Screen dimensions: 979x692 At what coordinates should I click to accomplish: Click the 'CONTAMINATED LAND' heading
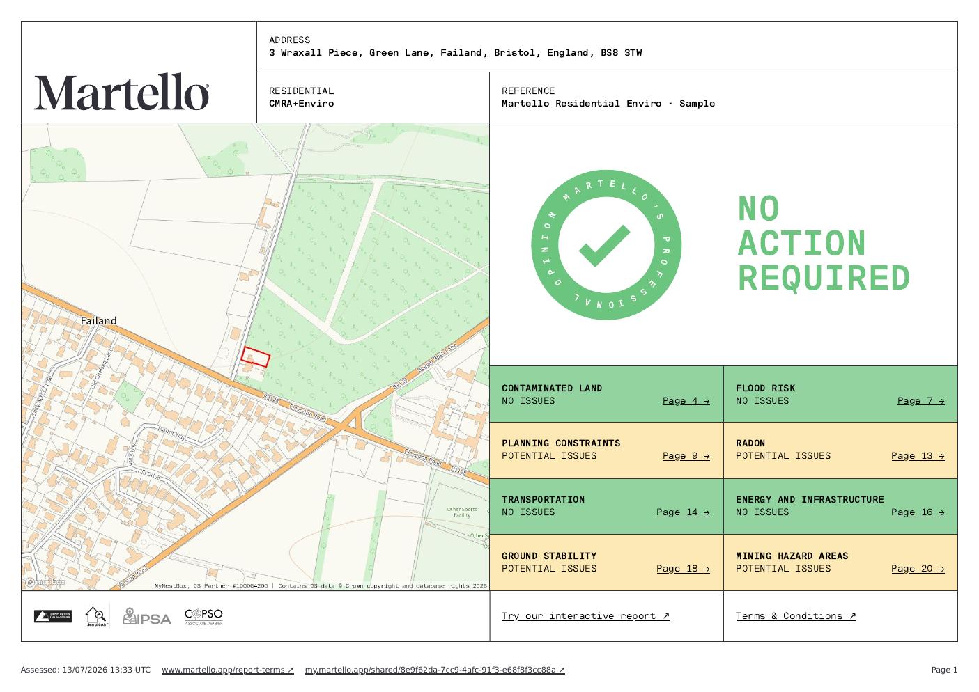pos(552,388)
